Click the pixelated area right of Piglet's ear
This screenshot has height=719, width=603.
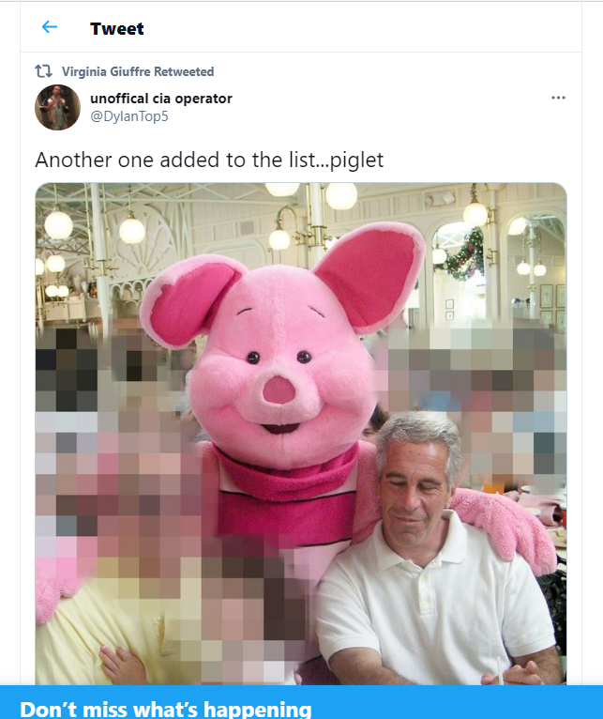pos(472,404)
